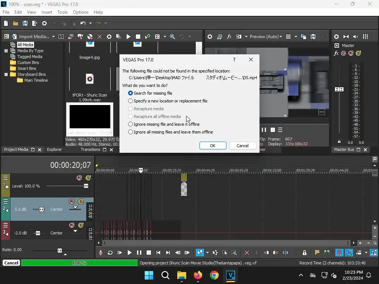The image size is (379, 284).
Task: Toggle snapping magnet icon
Action: (339, 253)
